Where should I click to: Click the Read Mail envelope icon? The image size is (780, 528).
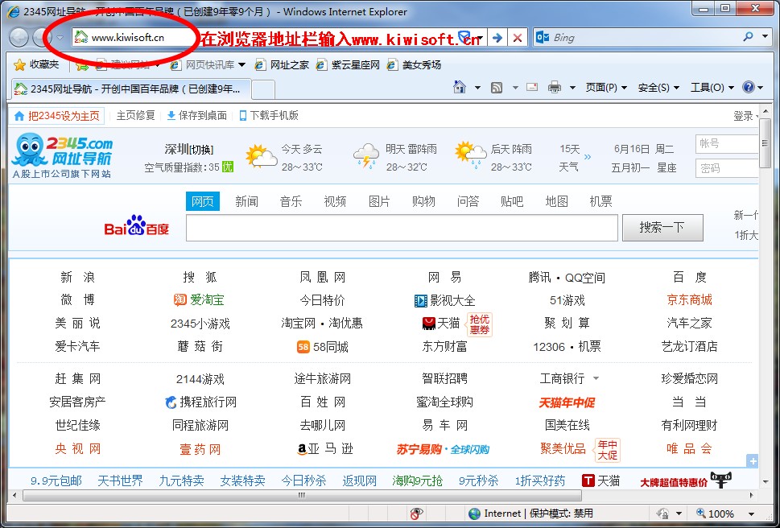(x=532, y=87)
